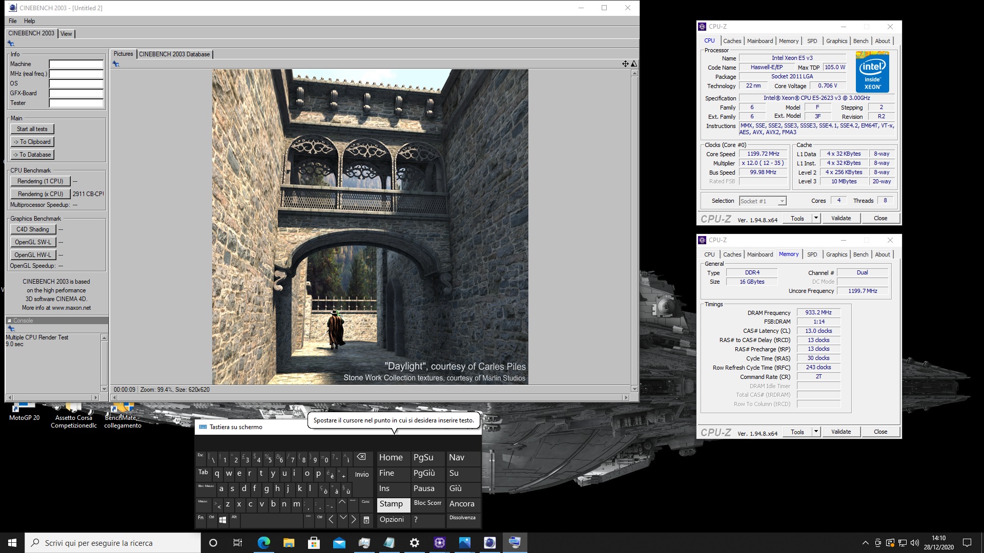Open the Bench tab in upper CPU-Z window
This screenshot has width=984, height=553.
(860, 41)
